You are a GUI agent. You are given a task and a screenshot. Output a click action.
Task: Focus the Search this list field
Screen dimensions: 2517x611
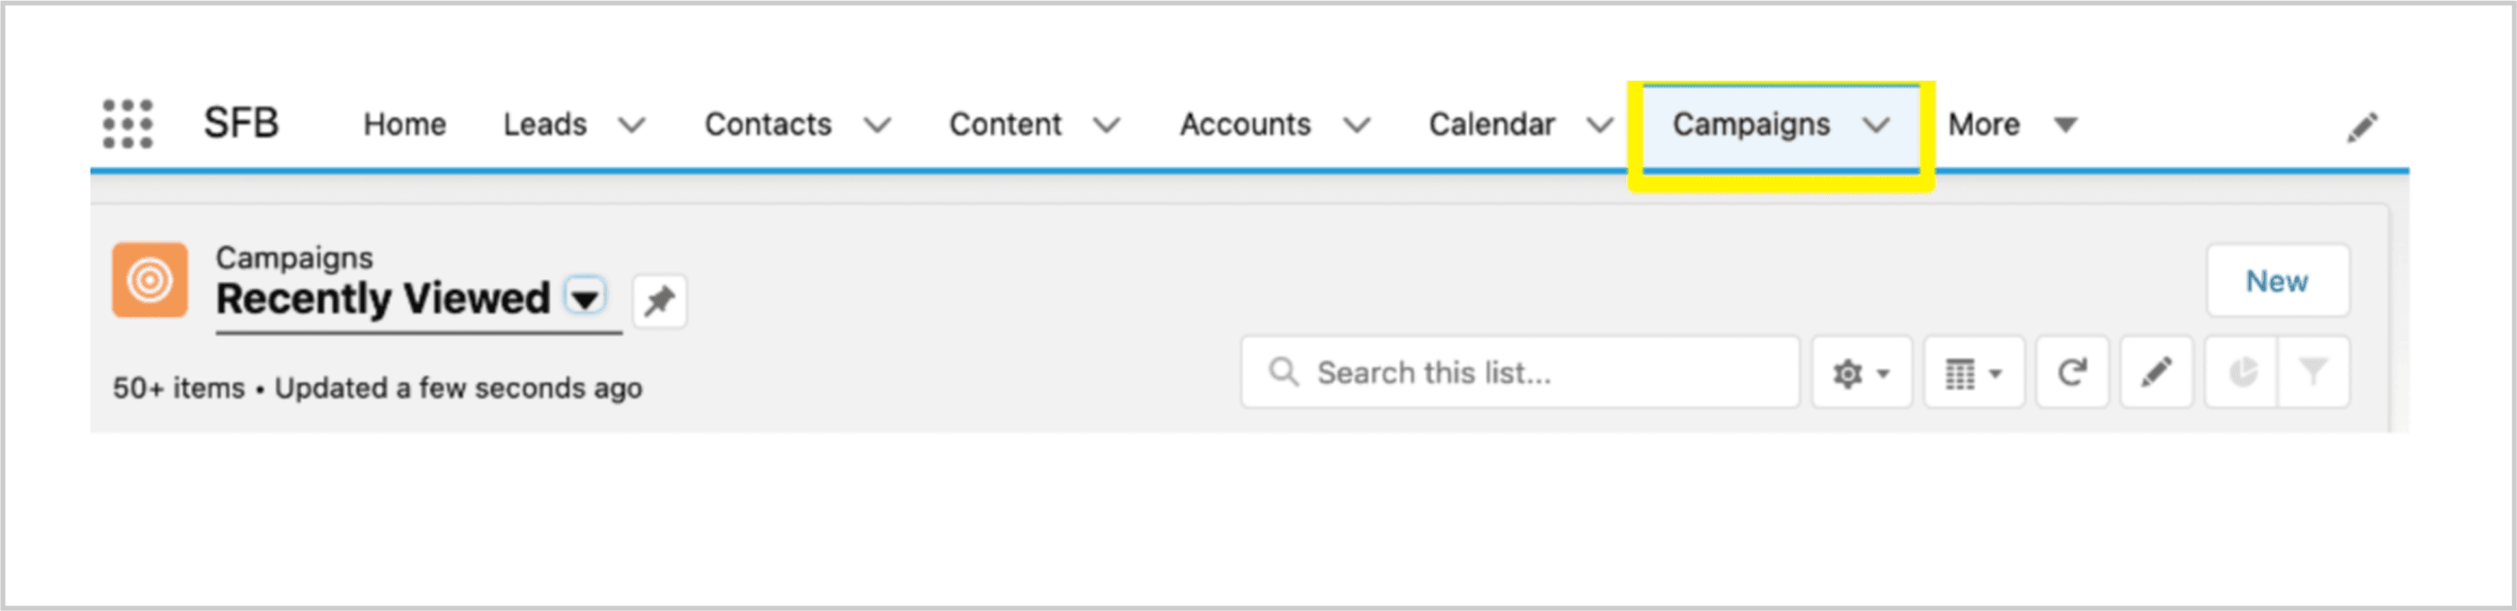[1519, 373]
